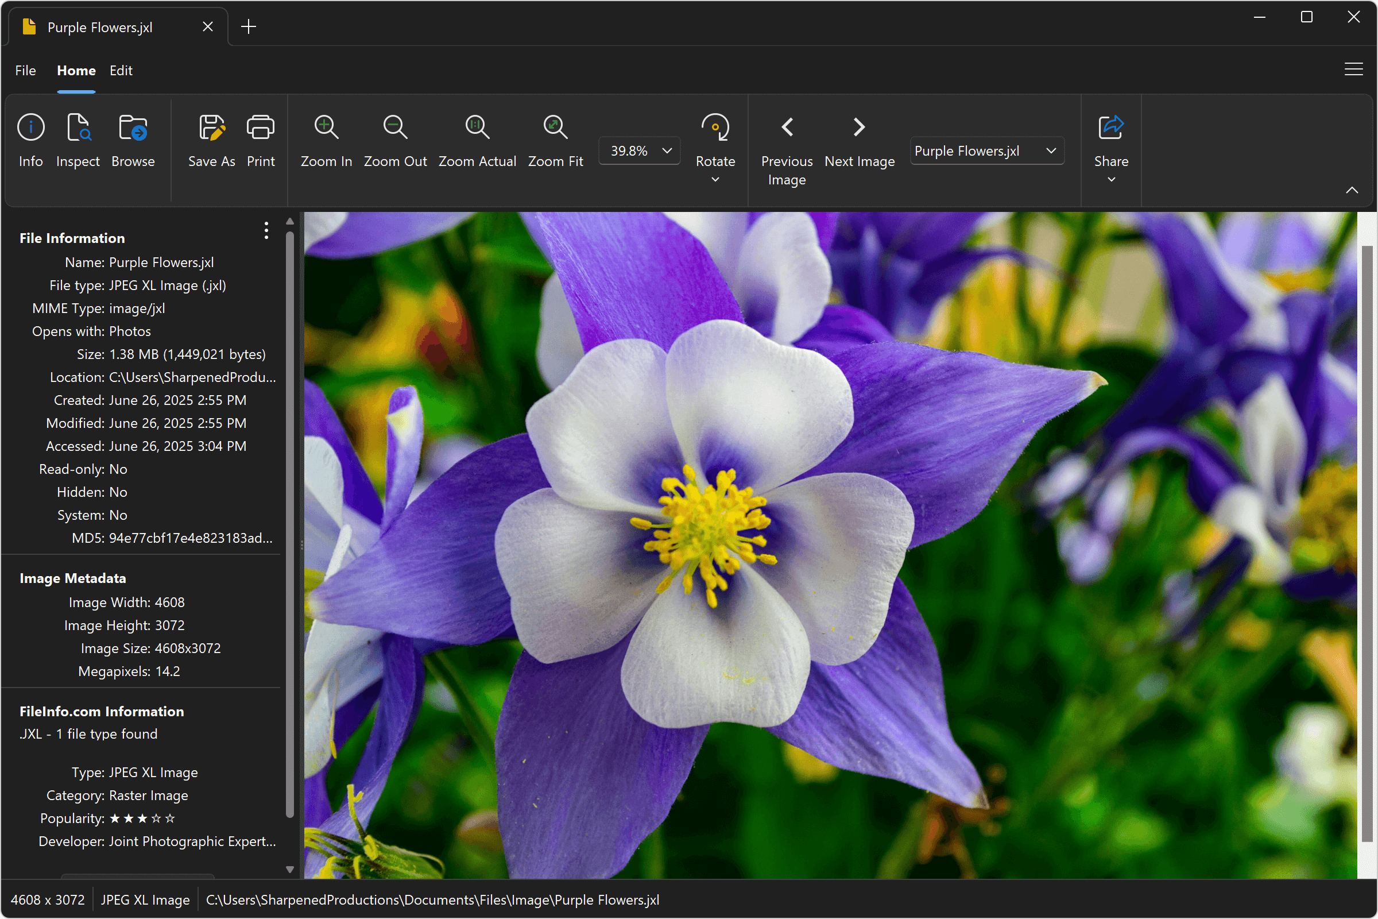Zoom out of the image

pos(395,141)
